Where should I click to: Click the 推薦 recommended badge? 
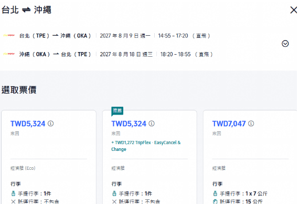click(x=118, y=111)
